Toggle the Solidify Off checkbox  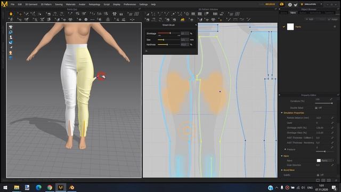pos(318,175)
